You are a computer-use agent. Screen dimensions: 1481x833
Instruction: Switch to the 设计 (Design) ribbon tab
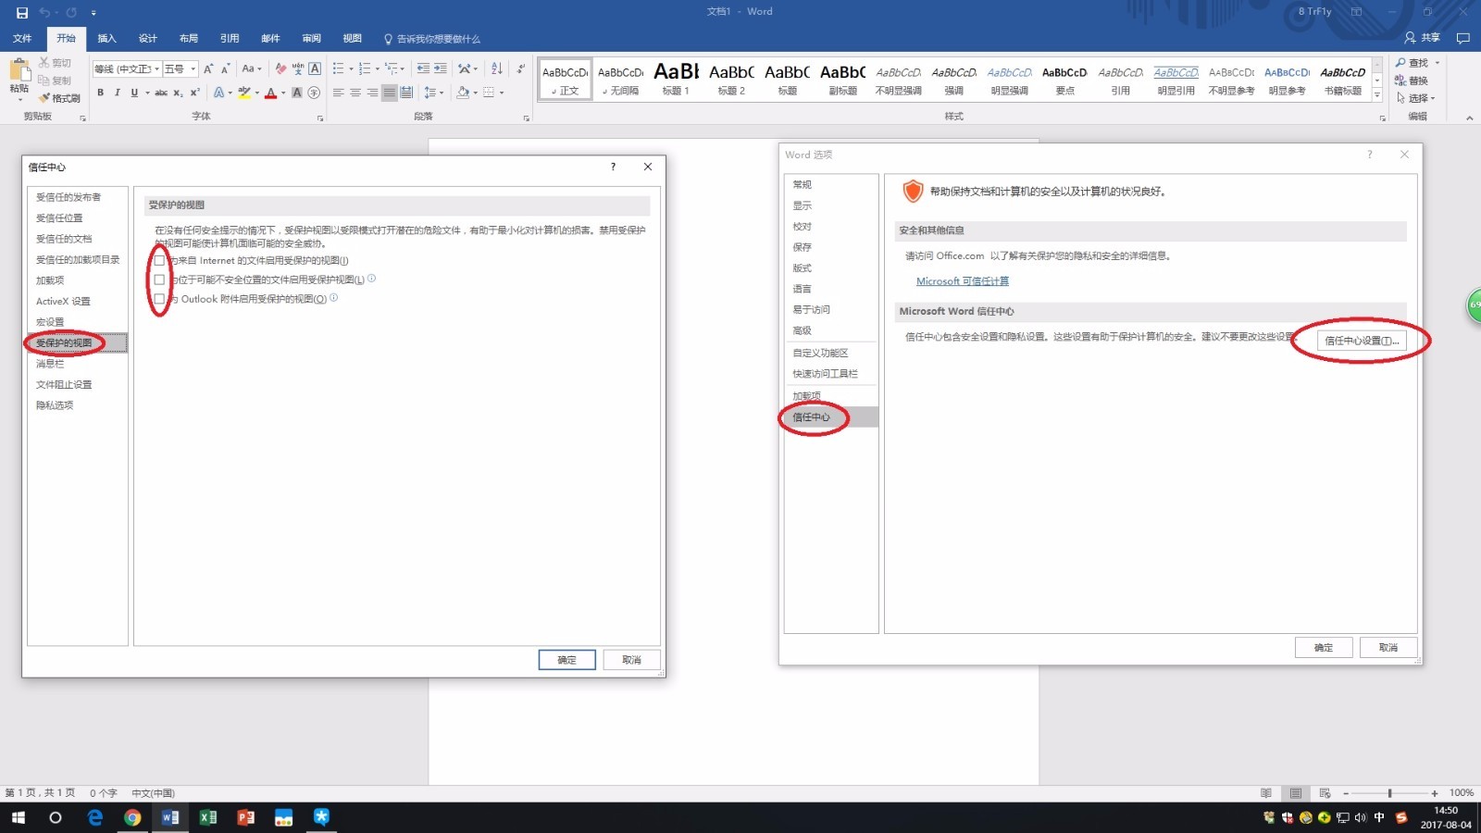pyautogui.click(x=148, y=39)
